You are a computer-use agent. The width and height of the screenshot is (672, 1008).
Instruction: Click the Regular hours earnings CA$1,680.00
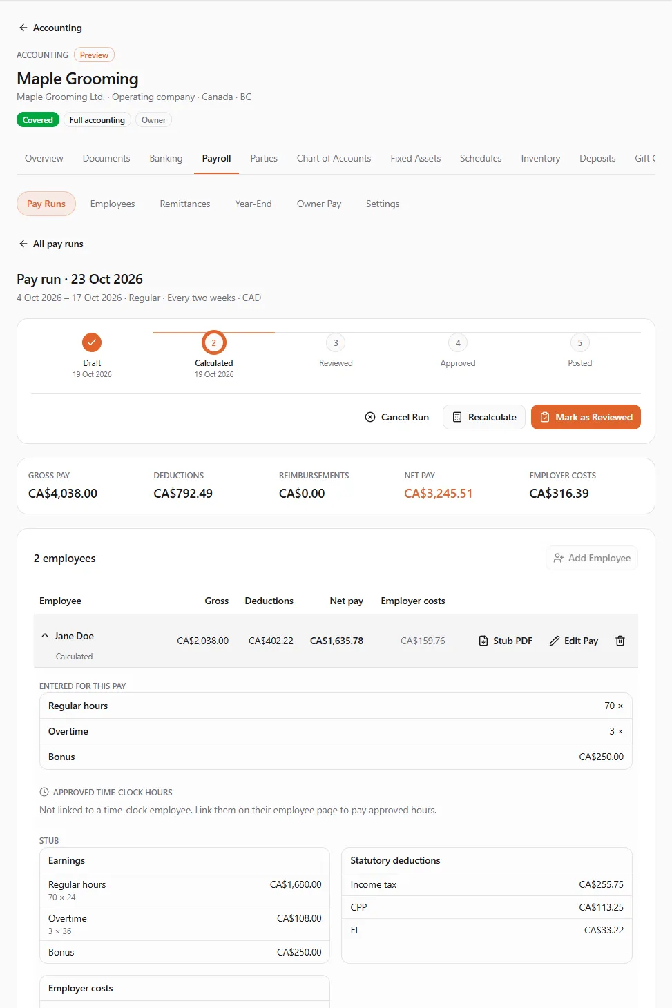click(296, 884)
